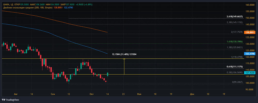Image resolution: width=258 pixels, height=103 pixels.
Task: Select the 0.618(111.1175) Fibonacci level label
Action: click(235, 67)
